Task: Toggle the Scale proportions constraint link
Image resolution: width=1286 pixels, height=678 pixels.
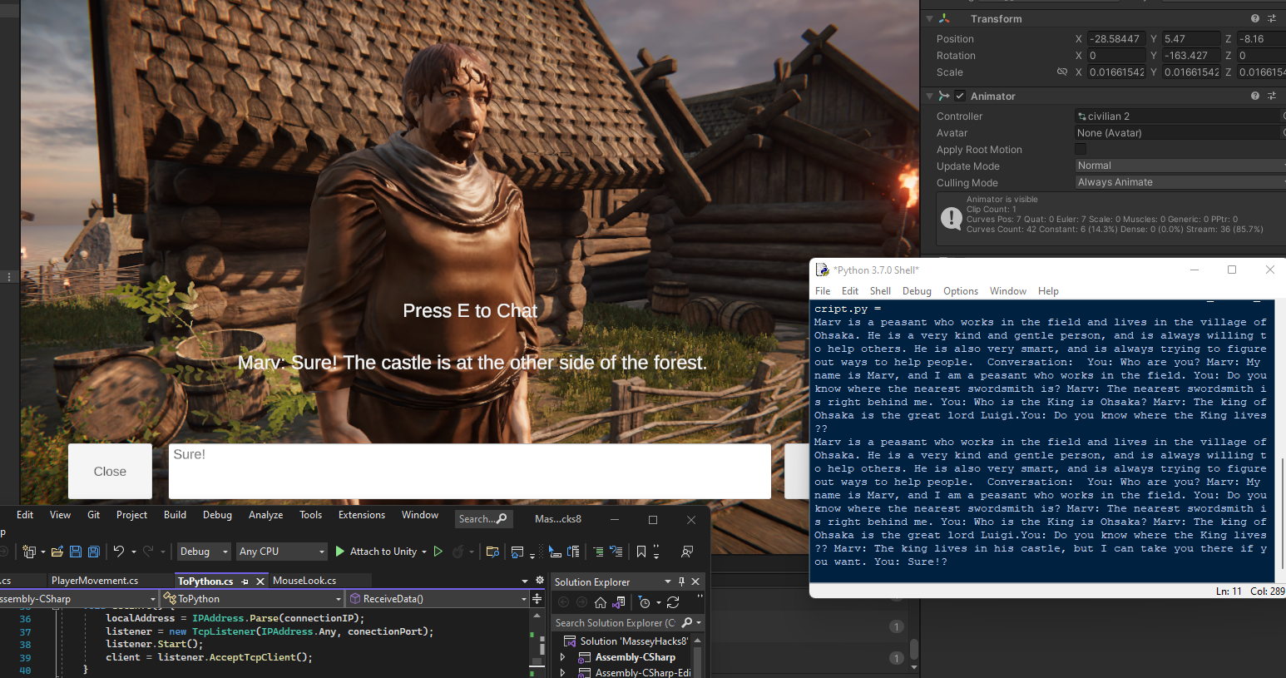Action: tap(1061, 72)
